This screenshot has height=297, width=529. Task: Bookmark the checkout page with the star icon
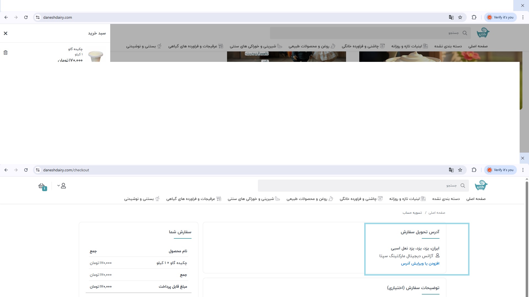[x=460, y=170]
